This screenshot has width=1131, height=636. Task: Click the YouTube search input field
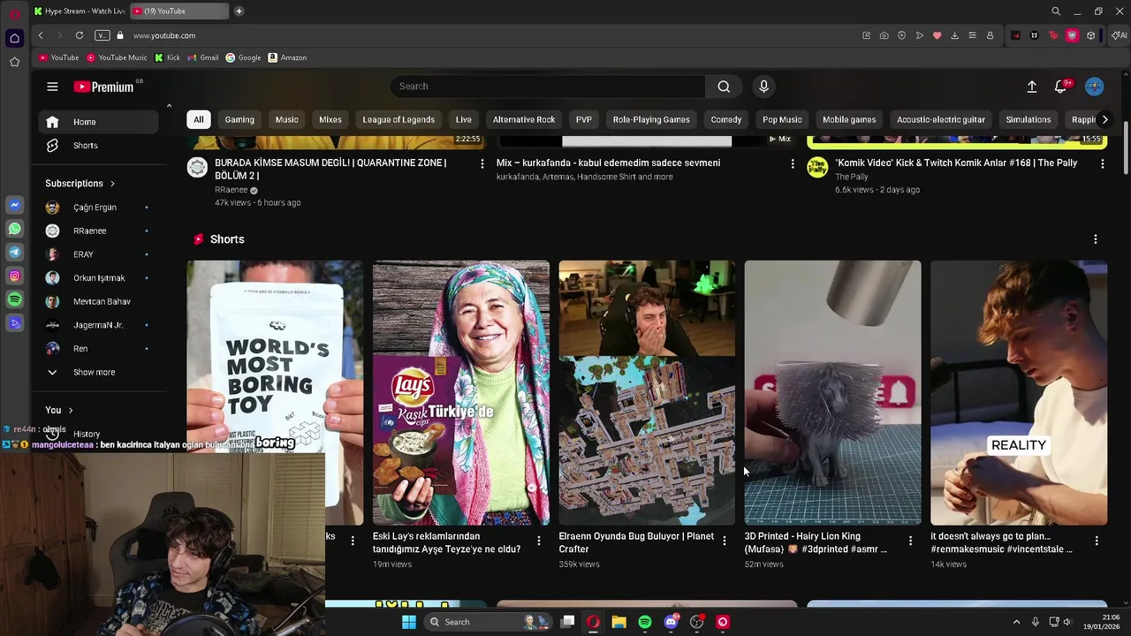tap(548, 87)
